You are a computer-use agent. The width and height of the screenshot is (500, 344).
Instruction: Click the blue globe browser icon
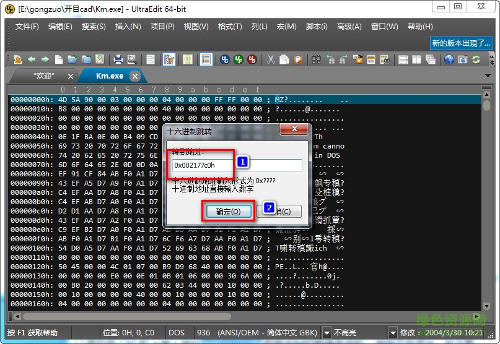[449, 59]
